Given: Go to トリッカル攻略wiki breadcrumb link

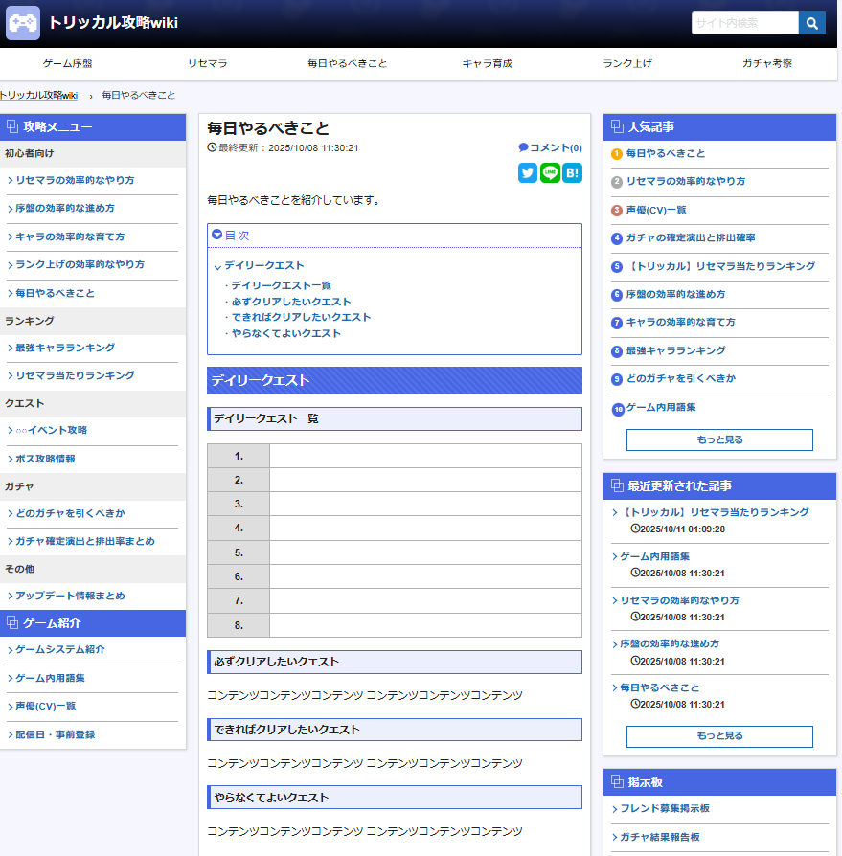Looking at the screenshot, I should pos(38,95).
